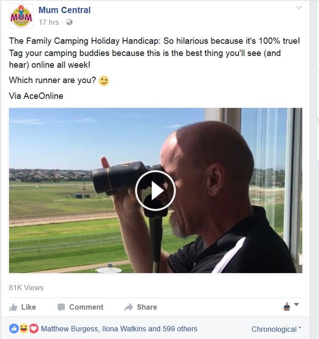Click the blue Like reaction icon
319x339 pixels.
[x=14, y=329]
